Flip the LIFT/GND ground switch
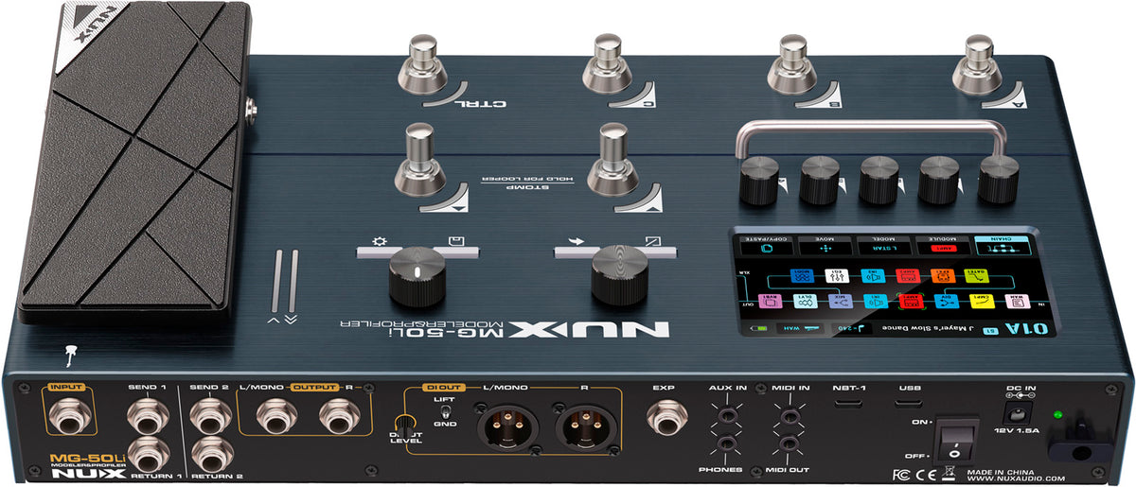 445,413
